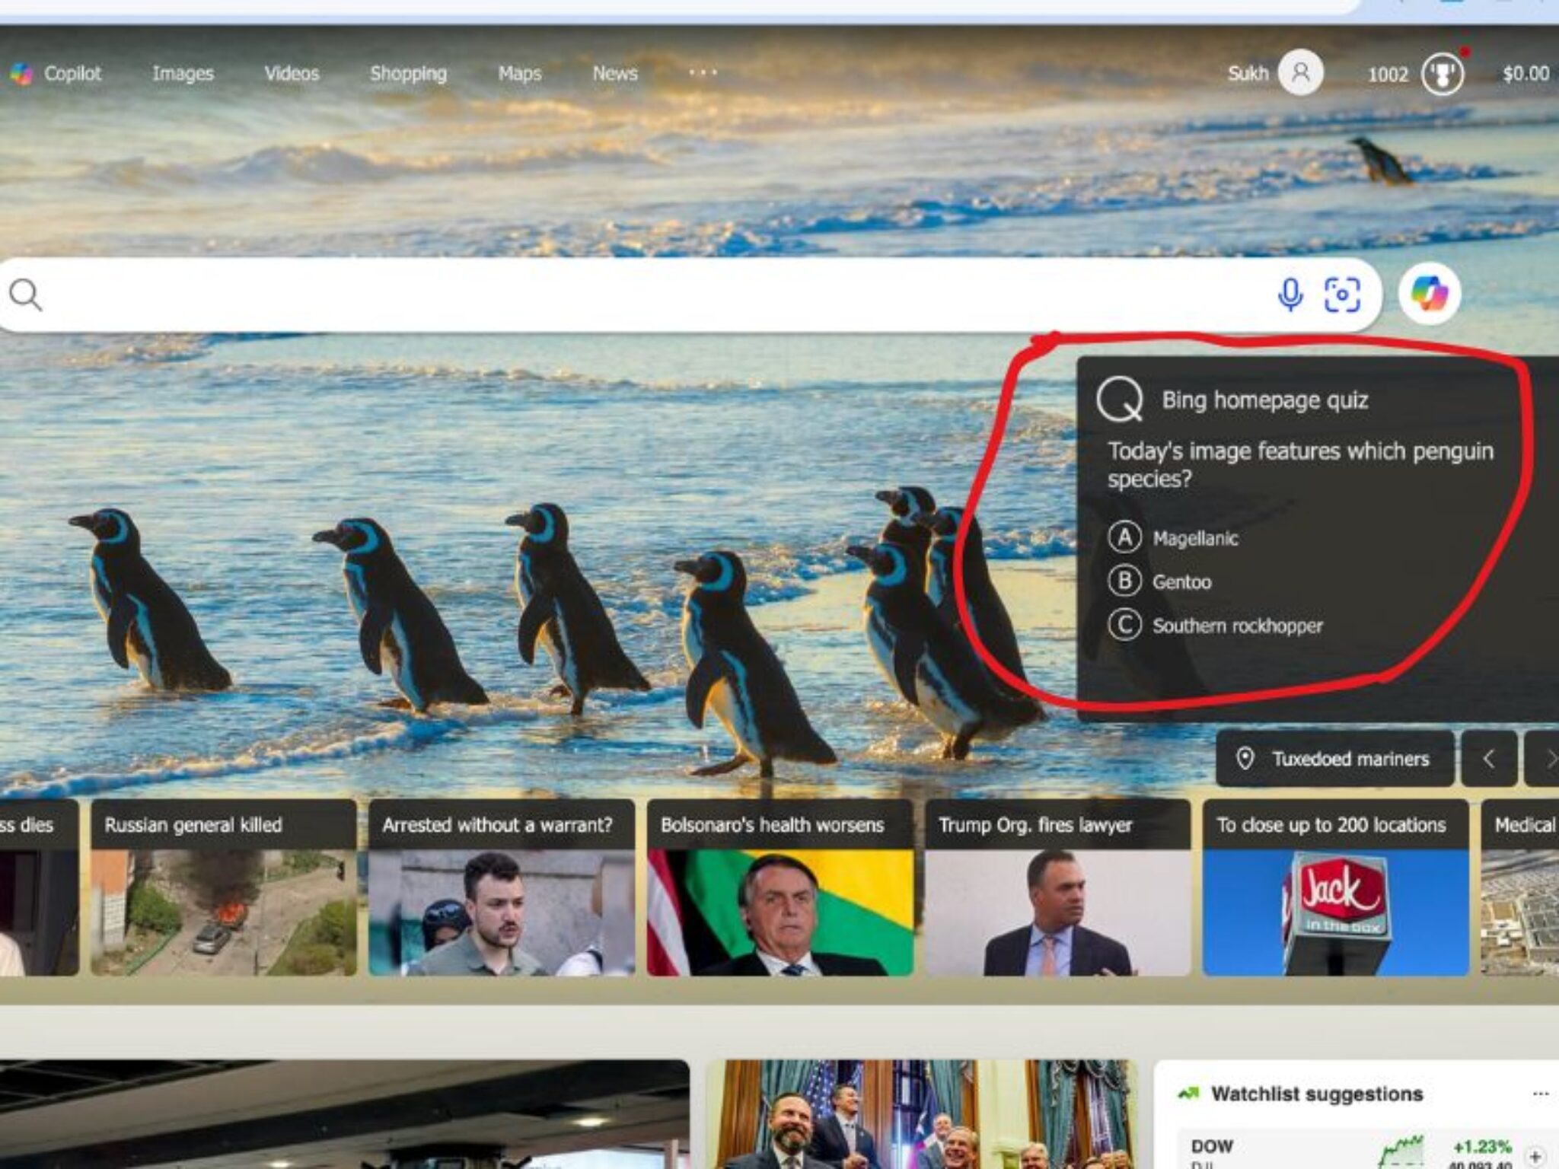Go to the previous homepage image with left chevron
The height and width of the screenshot is (1169, 1559).
[1490, 758]
